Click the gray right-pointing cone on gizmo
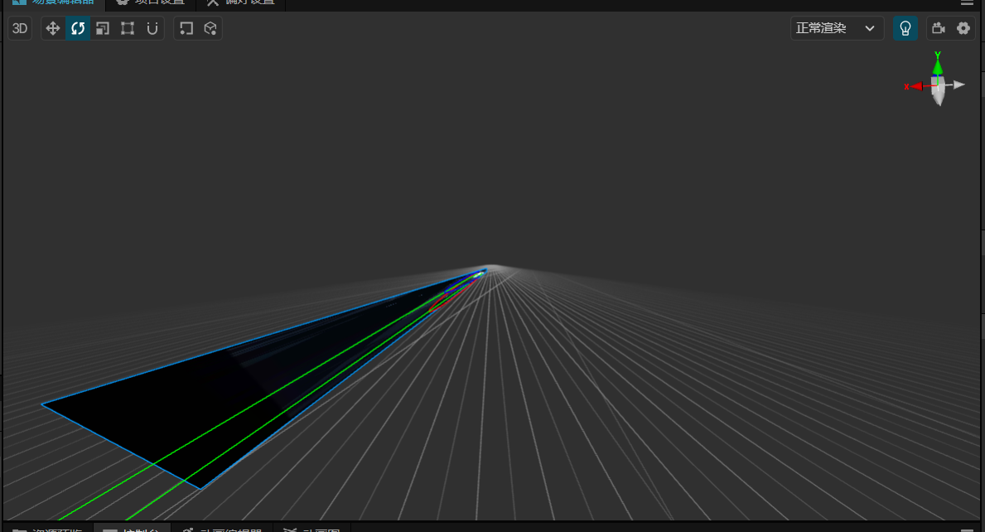The image size is (985, 532). coord(958,85)
